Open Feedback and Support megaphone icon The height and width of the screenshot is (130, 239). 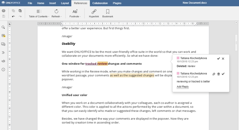tap(3, 61)
